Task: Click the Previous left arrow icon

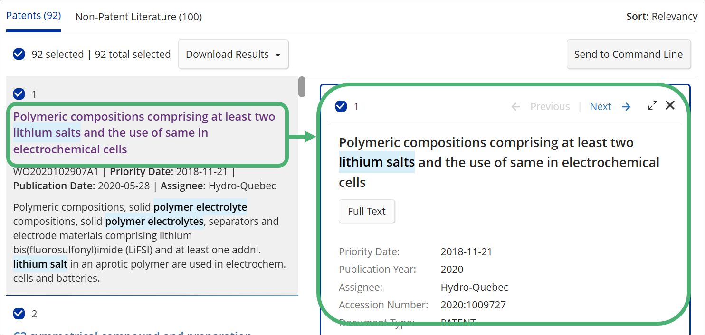Action: point(516,107)
